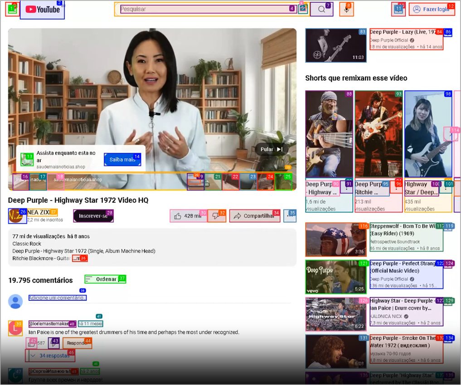Click the 77 mi de visualizações text

pyautogui.click(x=39, y=236)
